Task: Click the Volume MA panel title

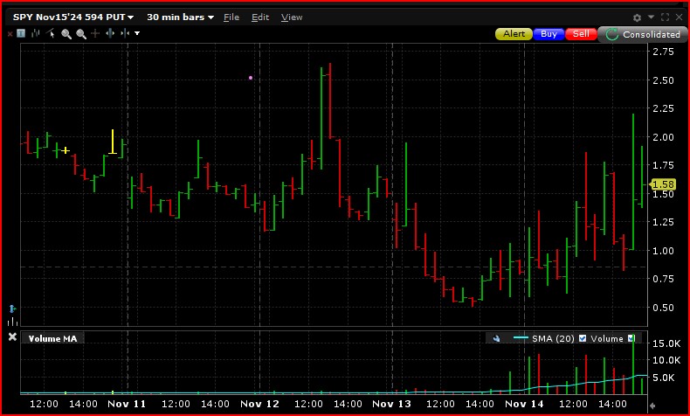Action: point(52,338)
